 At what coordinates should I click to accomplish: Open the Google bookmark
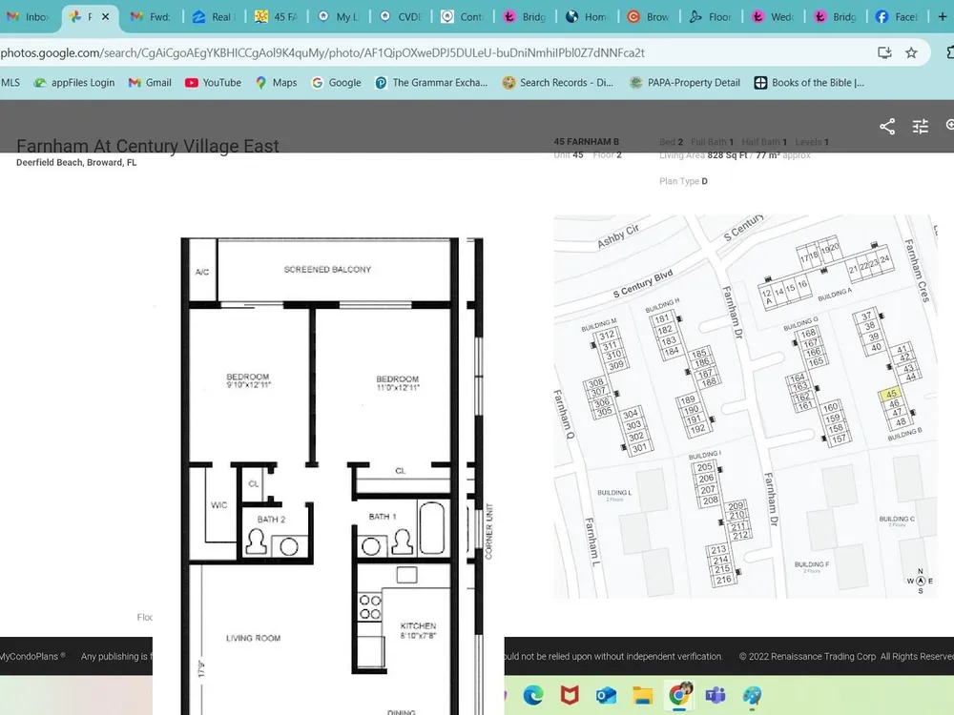pyautogui.click(x=337, y=83)
